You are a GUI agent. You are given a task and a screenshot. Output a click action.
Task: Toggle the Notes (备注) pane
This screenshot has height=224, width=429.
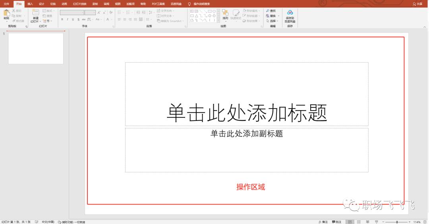click(x=323, y=222)
